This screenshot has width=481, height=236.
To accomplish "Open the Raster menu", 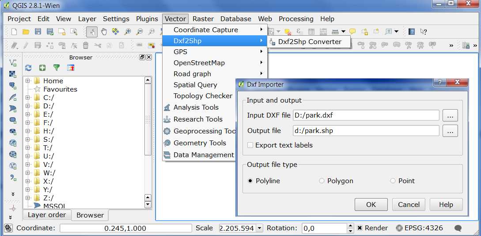I will coord(203,18).
